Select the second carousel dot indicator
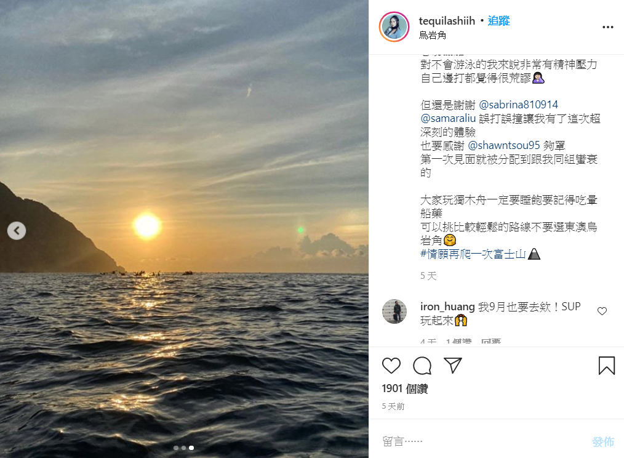 [183, 448]
